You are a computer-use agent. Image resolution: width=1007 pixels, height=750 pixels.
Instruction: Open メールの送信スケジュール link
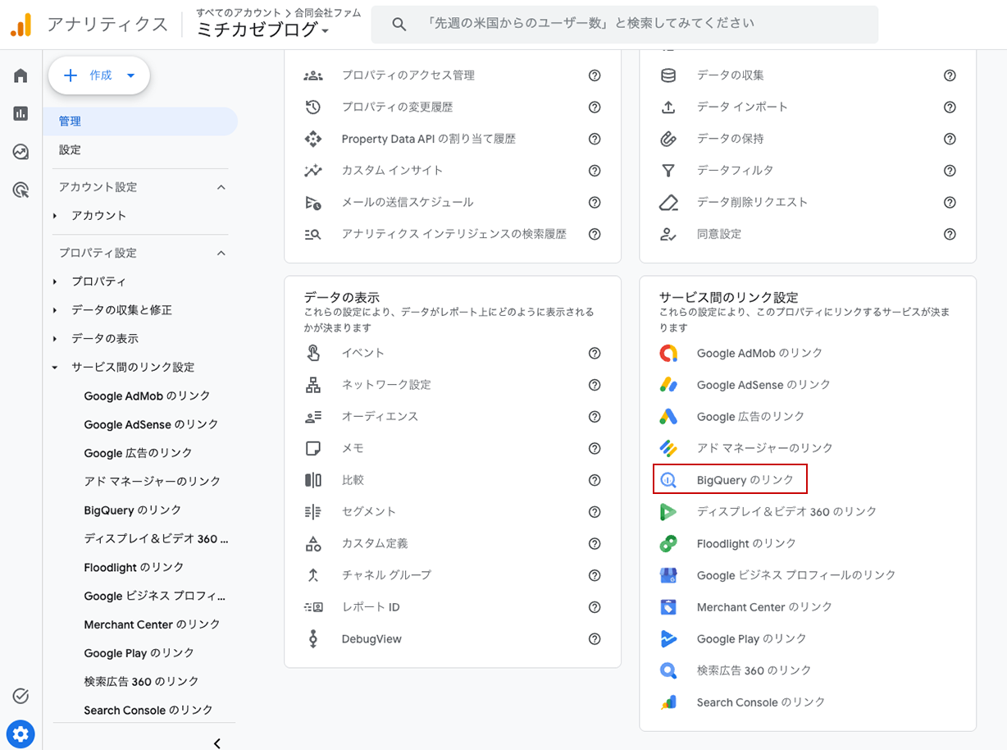point(408,202)
